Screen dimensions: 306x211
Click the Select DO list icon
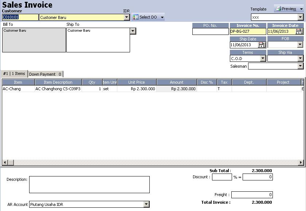[136, 17]
